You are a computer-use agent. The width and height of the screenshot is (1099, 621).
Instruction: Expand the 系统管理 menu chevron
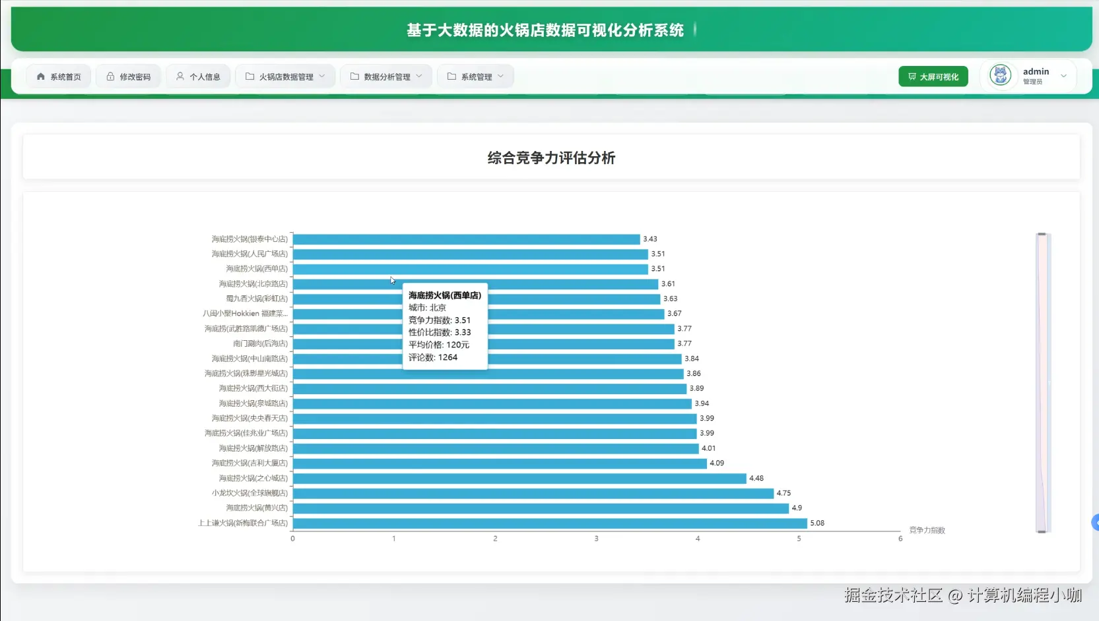(x=501, y=76)
